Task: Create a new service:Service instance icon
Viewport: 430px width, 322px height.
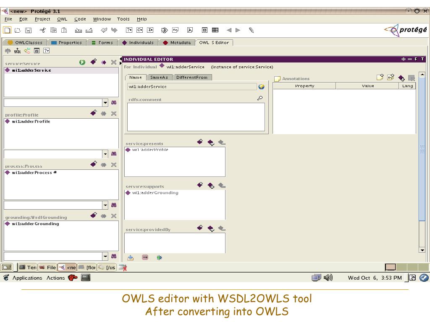Action: (x=94, y=62)
